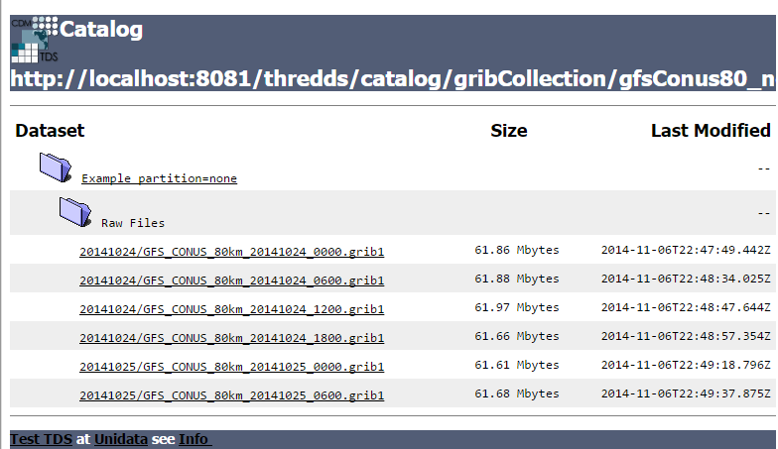Click the Dataset column header
This screenshot has height=449, width=778.
(x=50, y=131)
